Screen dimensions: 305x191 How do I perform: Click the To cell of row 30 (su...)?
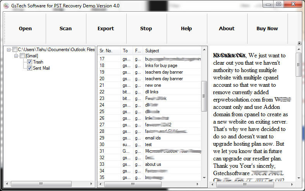[126, 145]
